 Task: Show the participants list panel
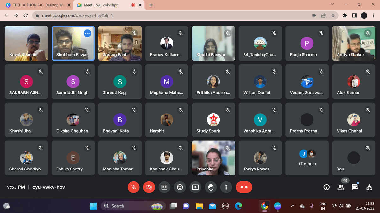[341, 187]
